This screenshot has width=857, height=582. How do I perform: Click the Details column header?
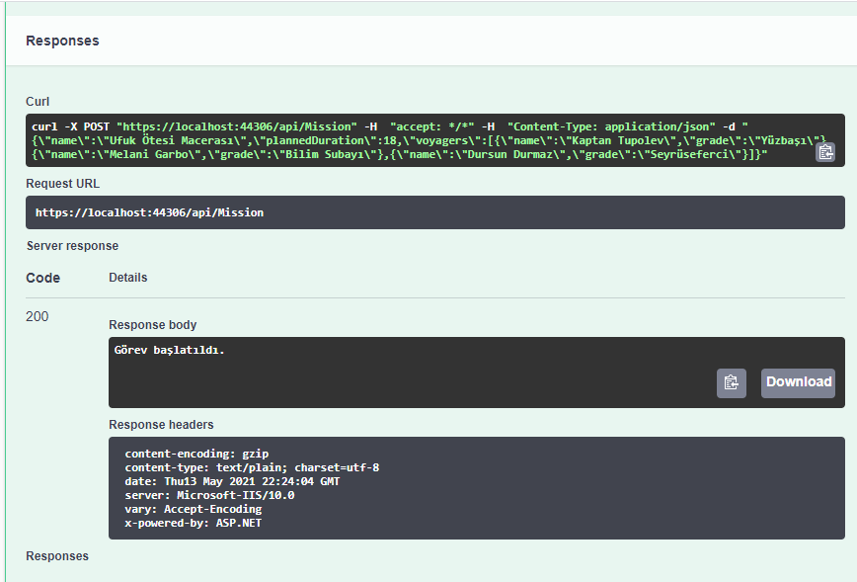coord(127,278)
